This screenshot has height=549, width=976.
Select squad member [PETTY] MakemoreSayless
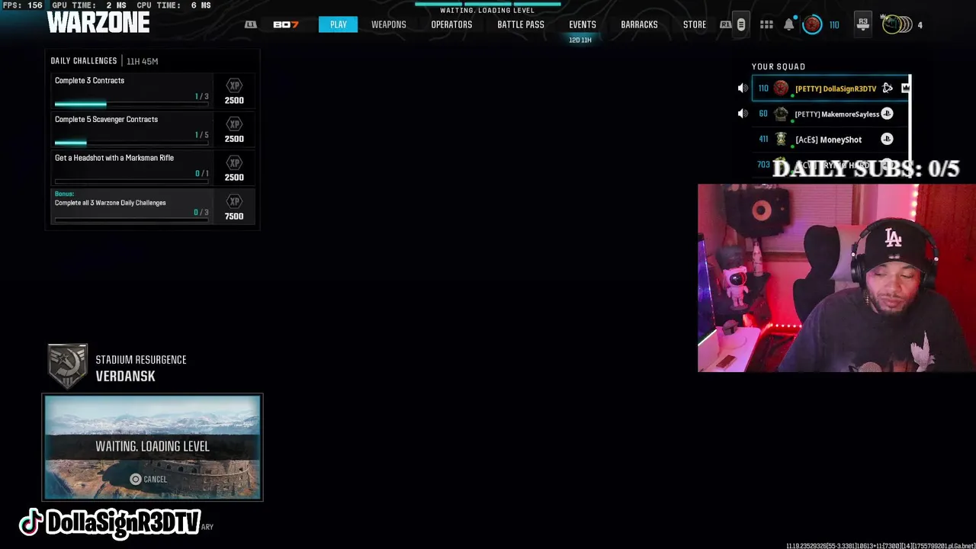point(831,114)
